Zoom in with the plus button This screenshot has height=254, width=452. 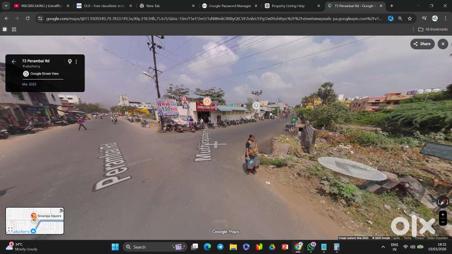tap(443, 214)
